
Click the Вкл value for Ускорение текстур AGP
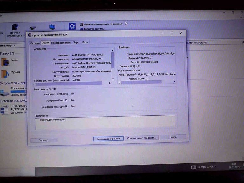coord(73,106)
